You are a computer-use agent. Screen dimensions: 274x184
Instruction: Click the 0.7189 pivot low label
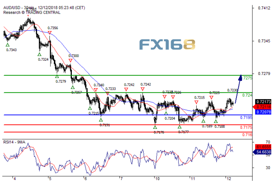pyautogui.click(x=207, y=126)
